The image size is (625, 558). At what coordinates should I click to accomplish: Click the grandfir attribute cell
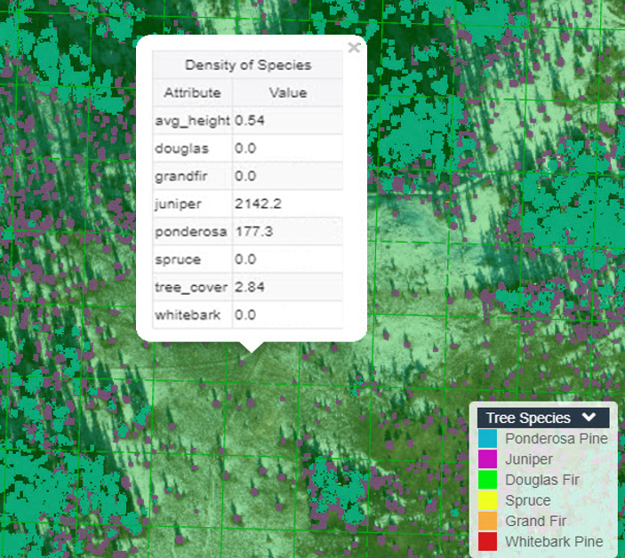[x=193, y=176]
